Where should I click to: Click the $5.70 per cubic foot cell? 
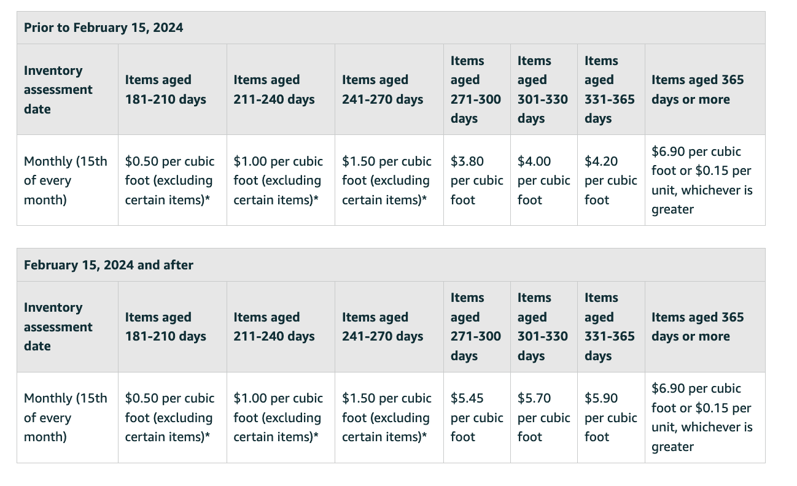[544, 417]
